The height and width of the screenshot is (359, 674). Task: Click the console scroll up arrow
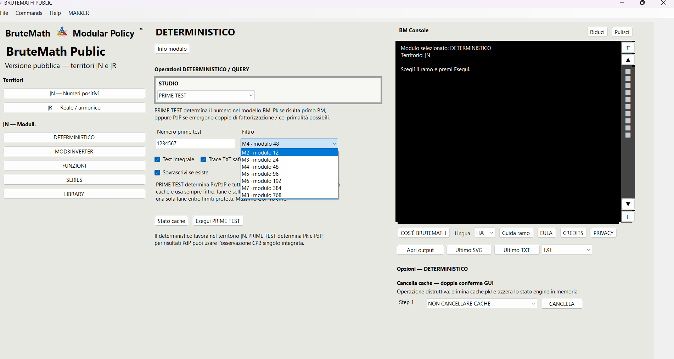tap(628, 60)
